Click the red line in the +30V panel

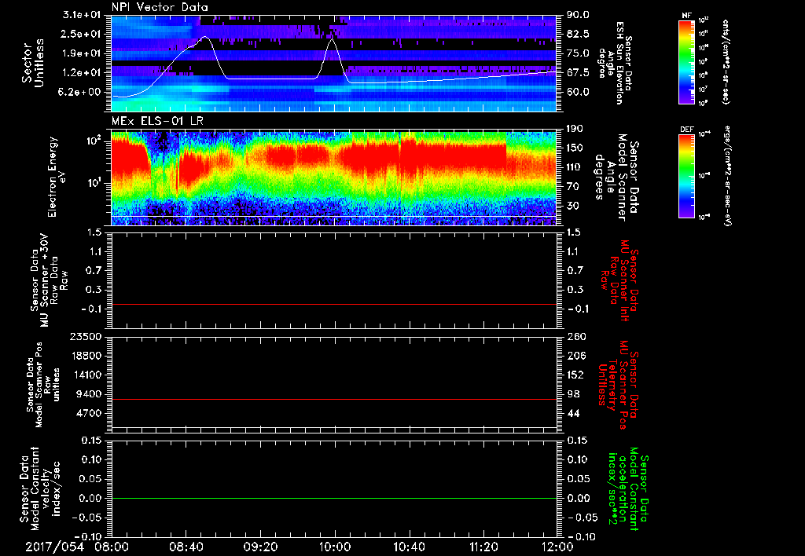[334, 304]
